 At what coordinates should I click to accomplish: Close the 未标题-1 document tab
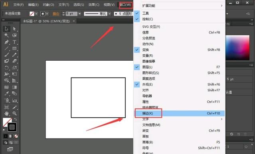click(x=74, y=21)
